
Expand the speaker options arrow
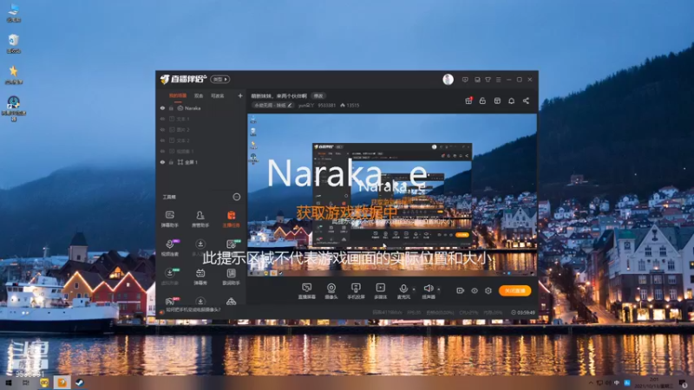coord(439,289)
